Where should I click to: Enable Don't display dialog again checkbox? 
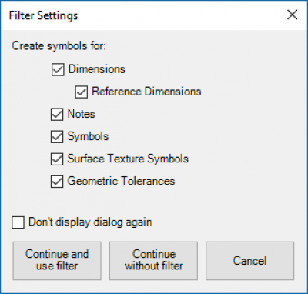[18, 222]
